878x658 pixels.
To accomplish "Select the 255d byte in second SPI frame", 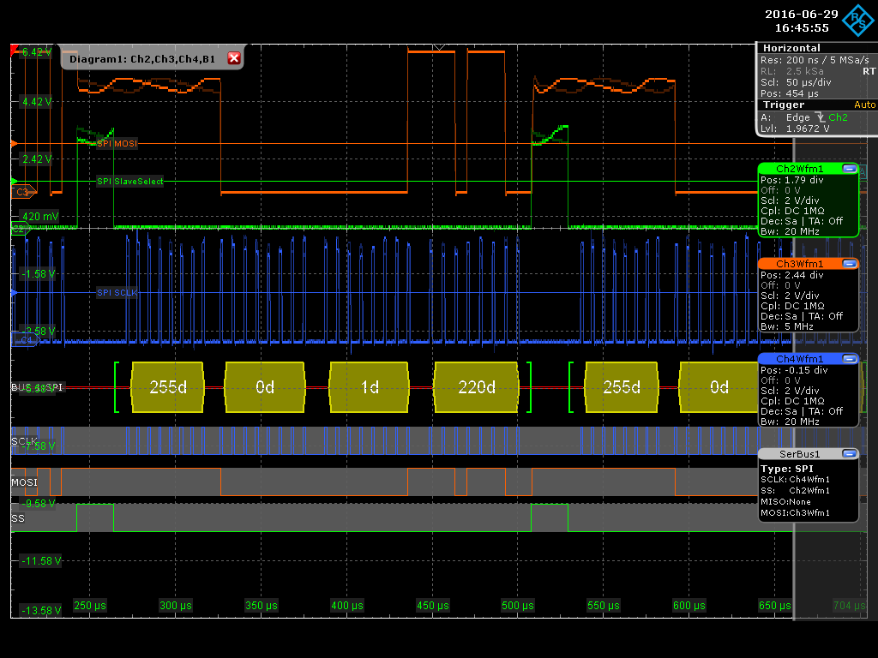I will [x=622, y=387].
